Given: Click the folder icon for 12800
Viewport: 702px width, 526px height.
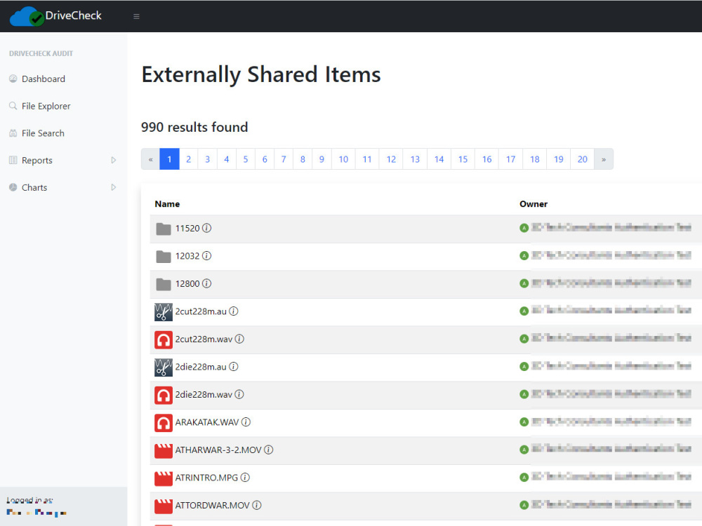Looking at the screenshot, I should pyautogui.click(x=164, y=284).
